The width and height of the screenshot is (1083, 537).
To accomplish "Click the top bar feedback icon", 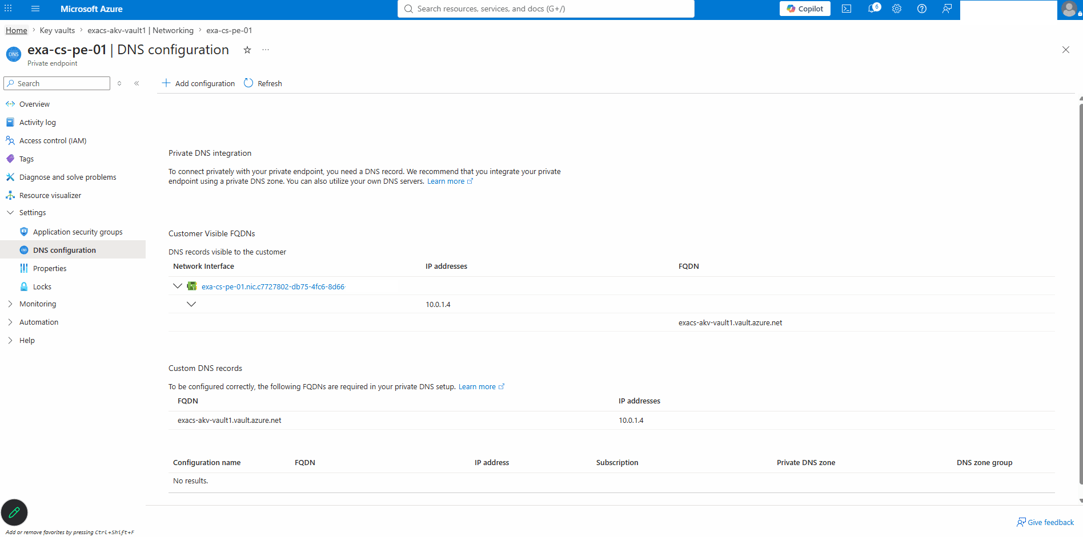I will [947, 9].
